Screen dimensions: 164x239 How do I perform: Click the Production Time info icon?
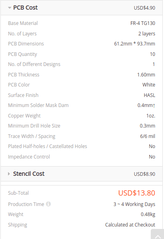pyautogui.click(x=48, y=204)
